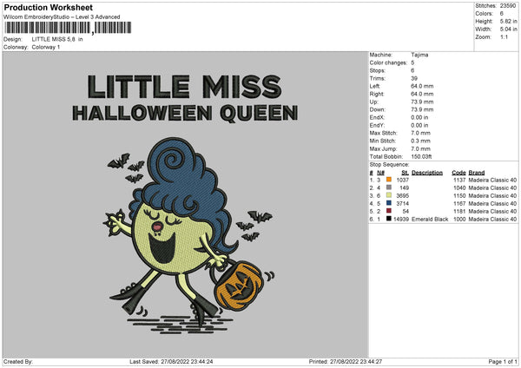Click the pale yellow thread swatch in stop 3
Viewport: 521px width, 368px height.
[x=388, y=195]
